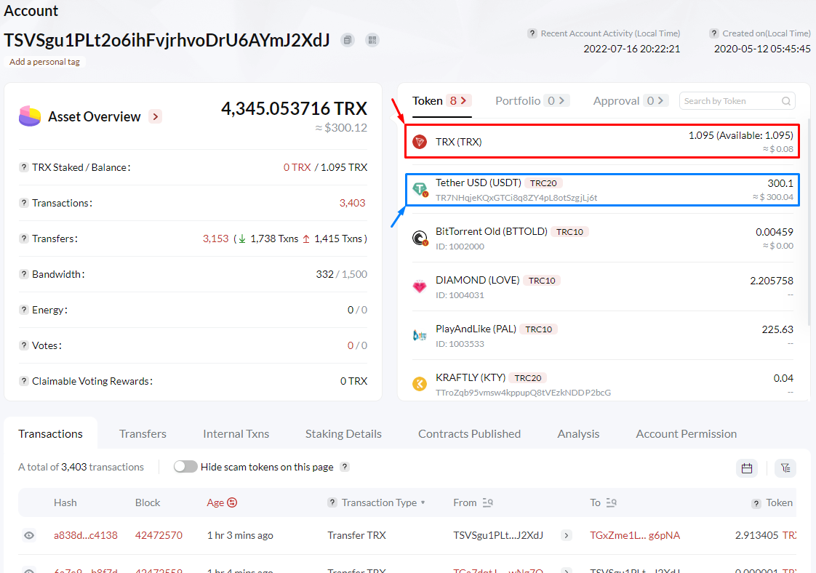The image size is (816, 573).
Task: Switch to the Internal Txns tab
Action: (236, 434)
